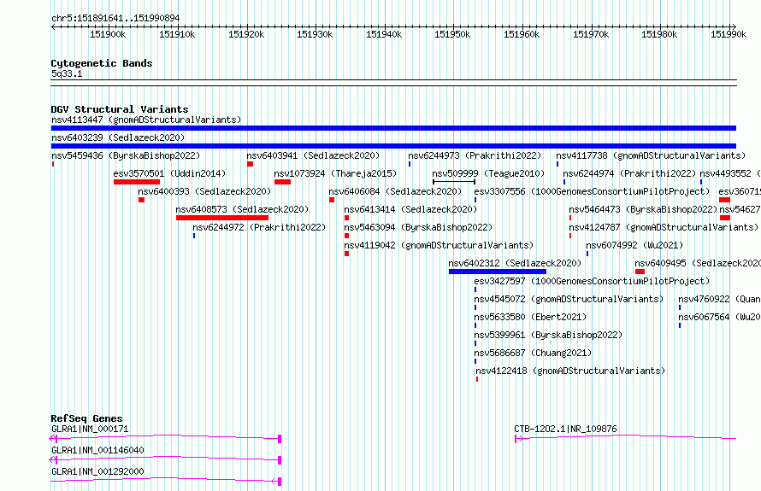
Task: Open the nsv5633580 (Ebert2021) label
Action: (530, 317)
